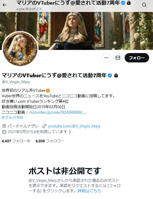Open search with the magnifier icon

144,5
